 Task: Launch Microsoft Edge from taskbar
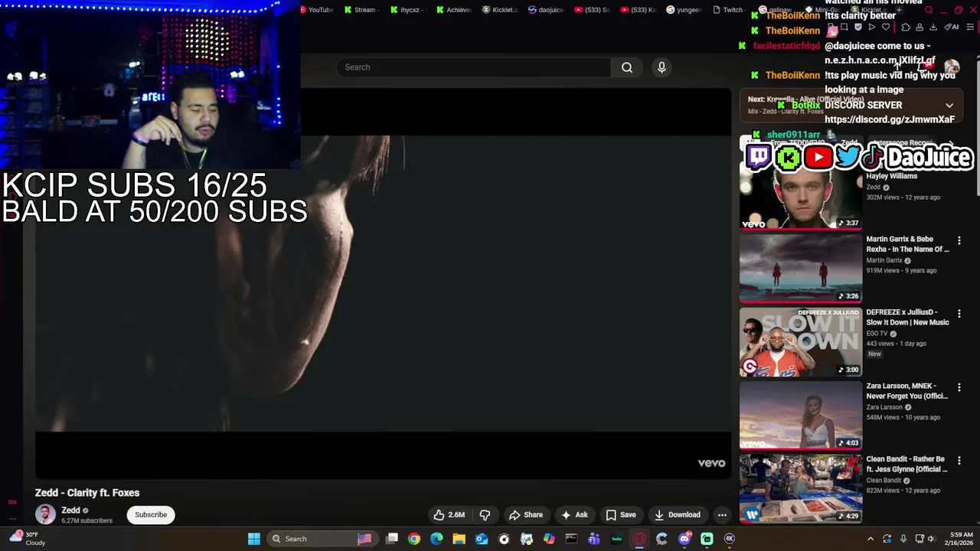tap(436, 539)
